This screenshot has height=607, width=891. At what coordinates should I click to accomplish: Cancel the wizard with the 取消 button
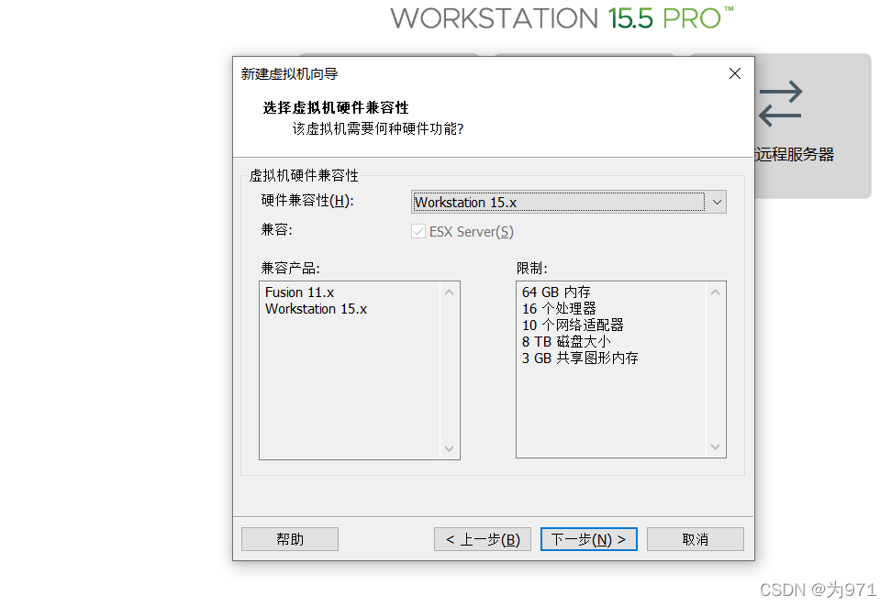click(x=695, y=539)
